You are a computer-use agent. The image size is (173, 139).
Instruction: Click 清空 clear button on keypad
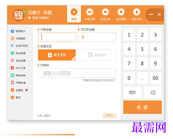(x=132, y=93)
